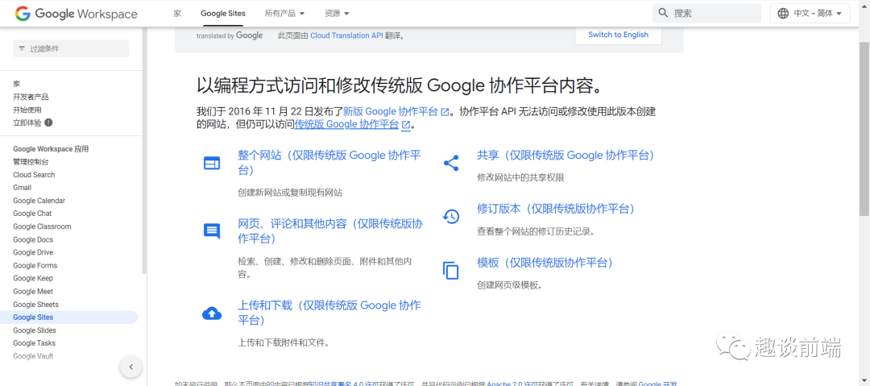This screenshot has width=870, height=386.
Task: Select Google Docs in the sidebar
Action: point(33,239)
